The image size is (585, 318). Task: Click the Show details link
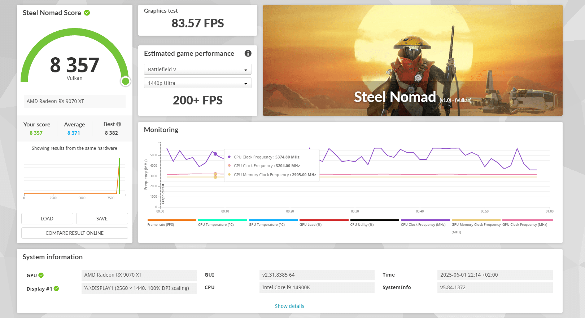click(289, 306)
